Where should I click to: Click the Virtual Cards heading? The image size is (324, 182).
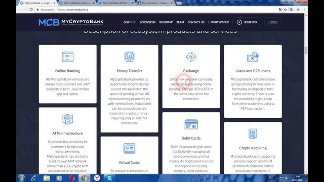(x=130, y=162)
